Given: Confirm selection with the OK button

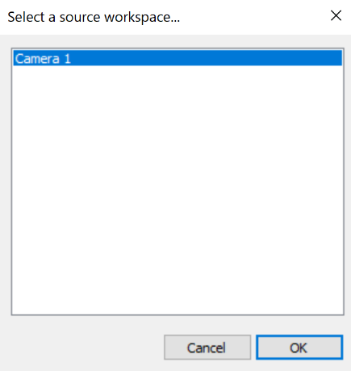Looking at the screenshot, I should 299,348.
